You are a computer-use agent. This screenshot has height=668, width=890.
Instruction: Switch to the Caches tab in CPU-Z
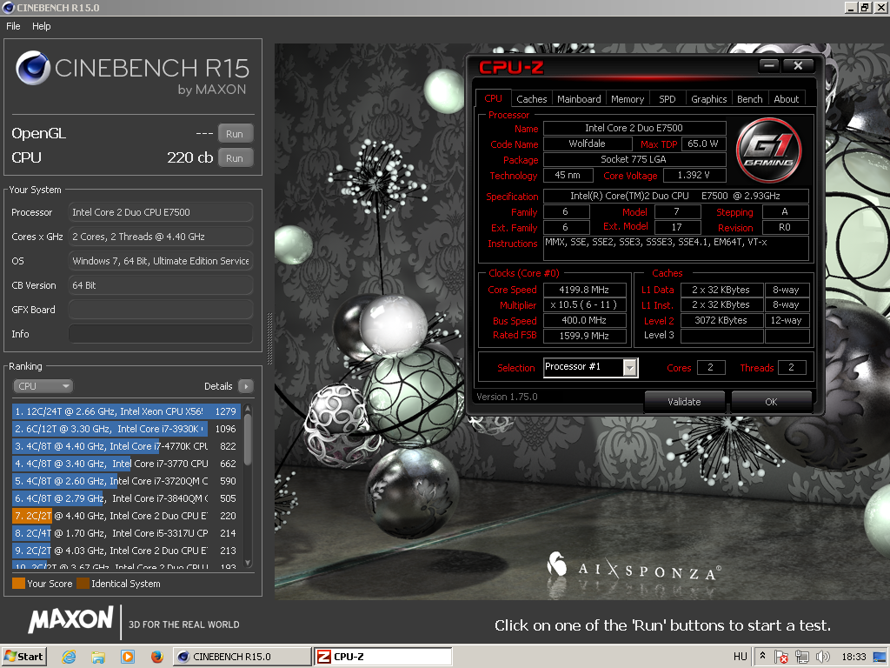pos(531,99)
